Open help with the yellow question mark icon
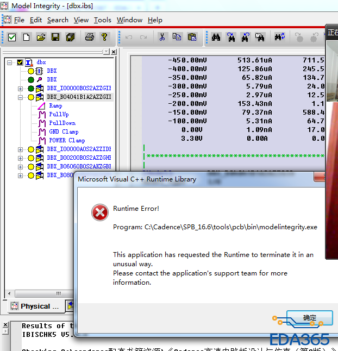This screenshot has height=351, width=338. (x=104, y=37)
